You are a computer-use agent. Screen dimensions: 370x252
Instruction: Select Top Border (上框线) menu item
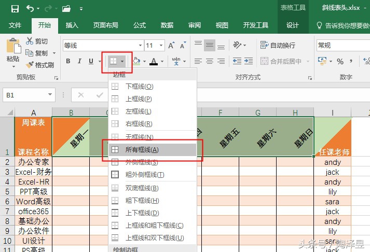[153, 99]
